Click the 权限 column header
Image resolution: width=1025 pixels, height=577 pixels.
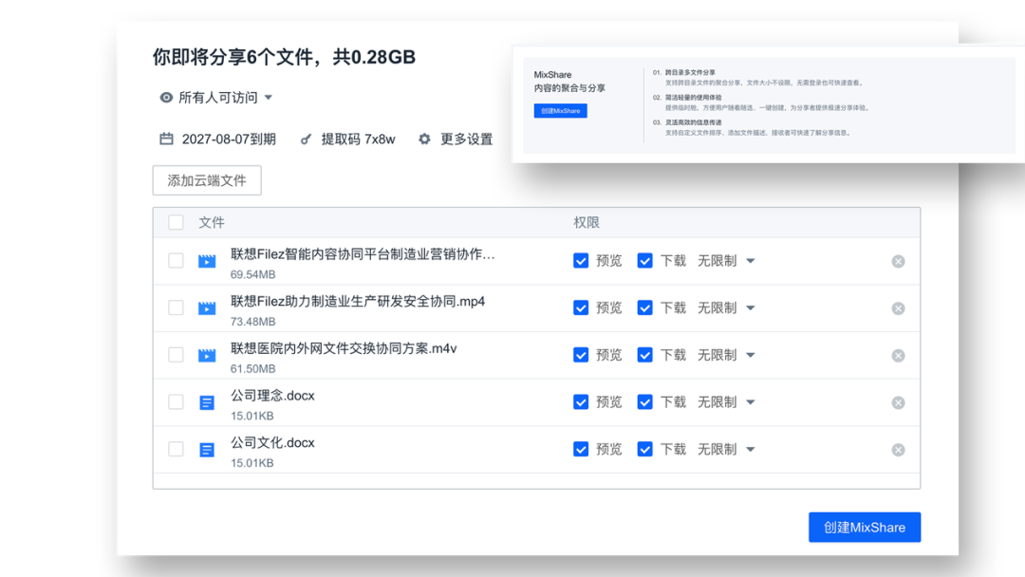(x=587, y=222)
